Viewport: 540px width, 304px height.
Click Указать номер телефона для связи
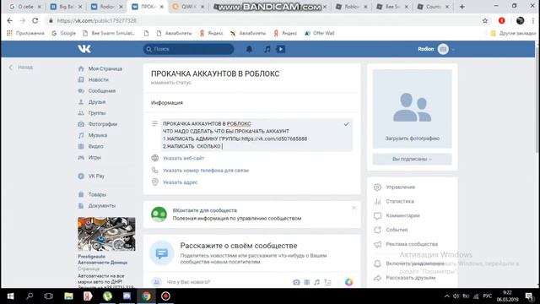(206, 171)
